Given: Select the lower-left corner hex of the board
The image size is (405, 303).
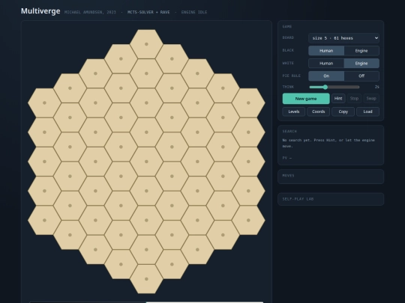Looking at the screenshot, I should pyautogui.click(x=44, y=220).
